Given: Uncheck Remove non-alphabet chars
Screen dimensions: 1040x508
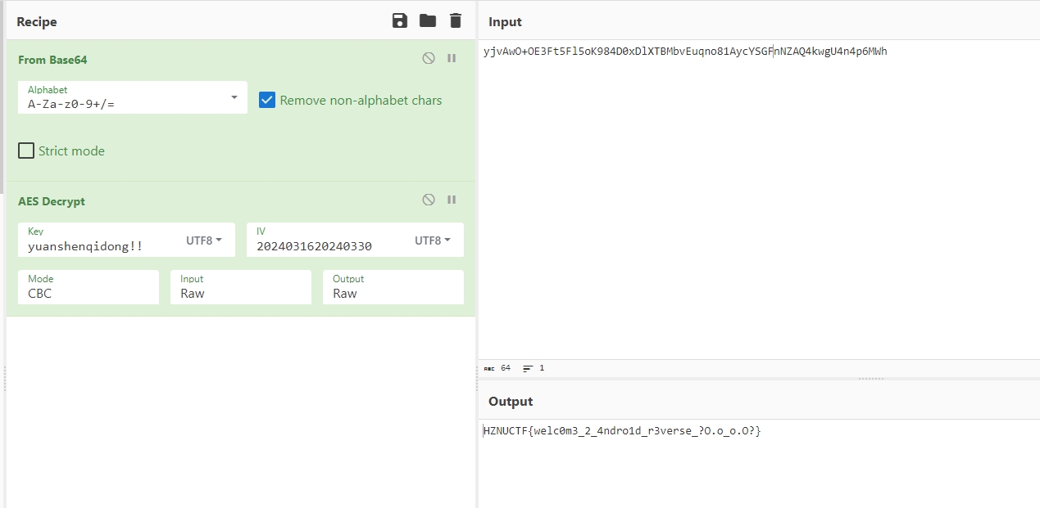Looking at the screenshot, I should point(267,101).
